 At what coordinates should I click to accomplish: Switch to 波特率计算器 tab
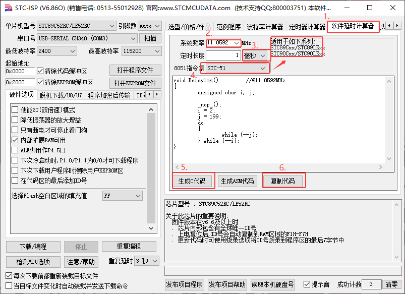(x=265, y=27)
